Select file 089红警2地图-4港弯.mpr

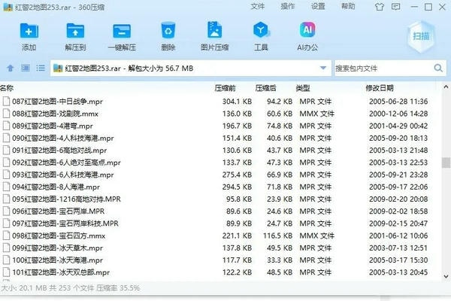click(x=53, y=126)
